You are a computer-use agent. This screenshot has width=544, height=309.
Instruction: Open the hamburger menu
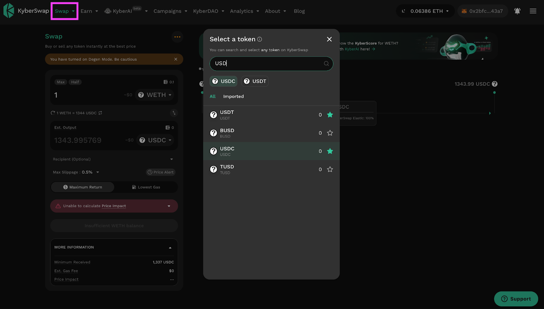click(533, 11)
